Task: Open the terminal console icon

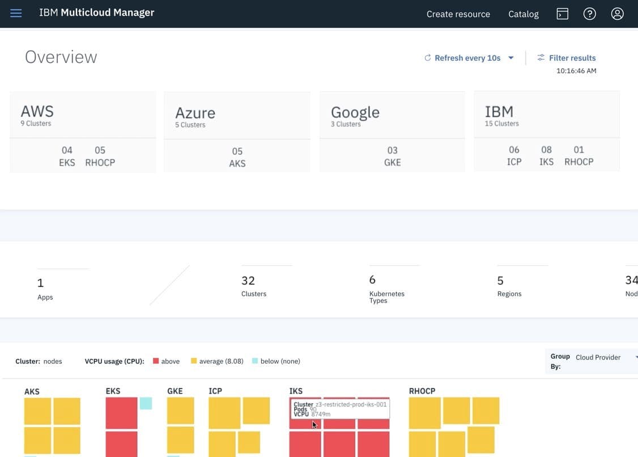Action: [562, 14]
